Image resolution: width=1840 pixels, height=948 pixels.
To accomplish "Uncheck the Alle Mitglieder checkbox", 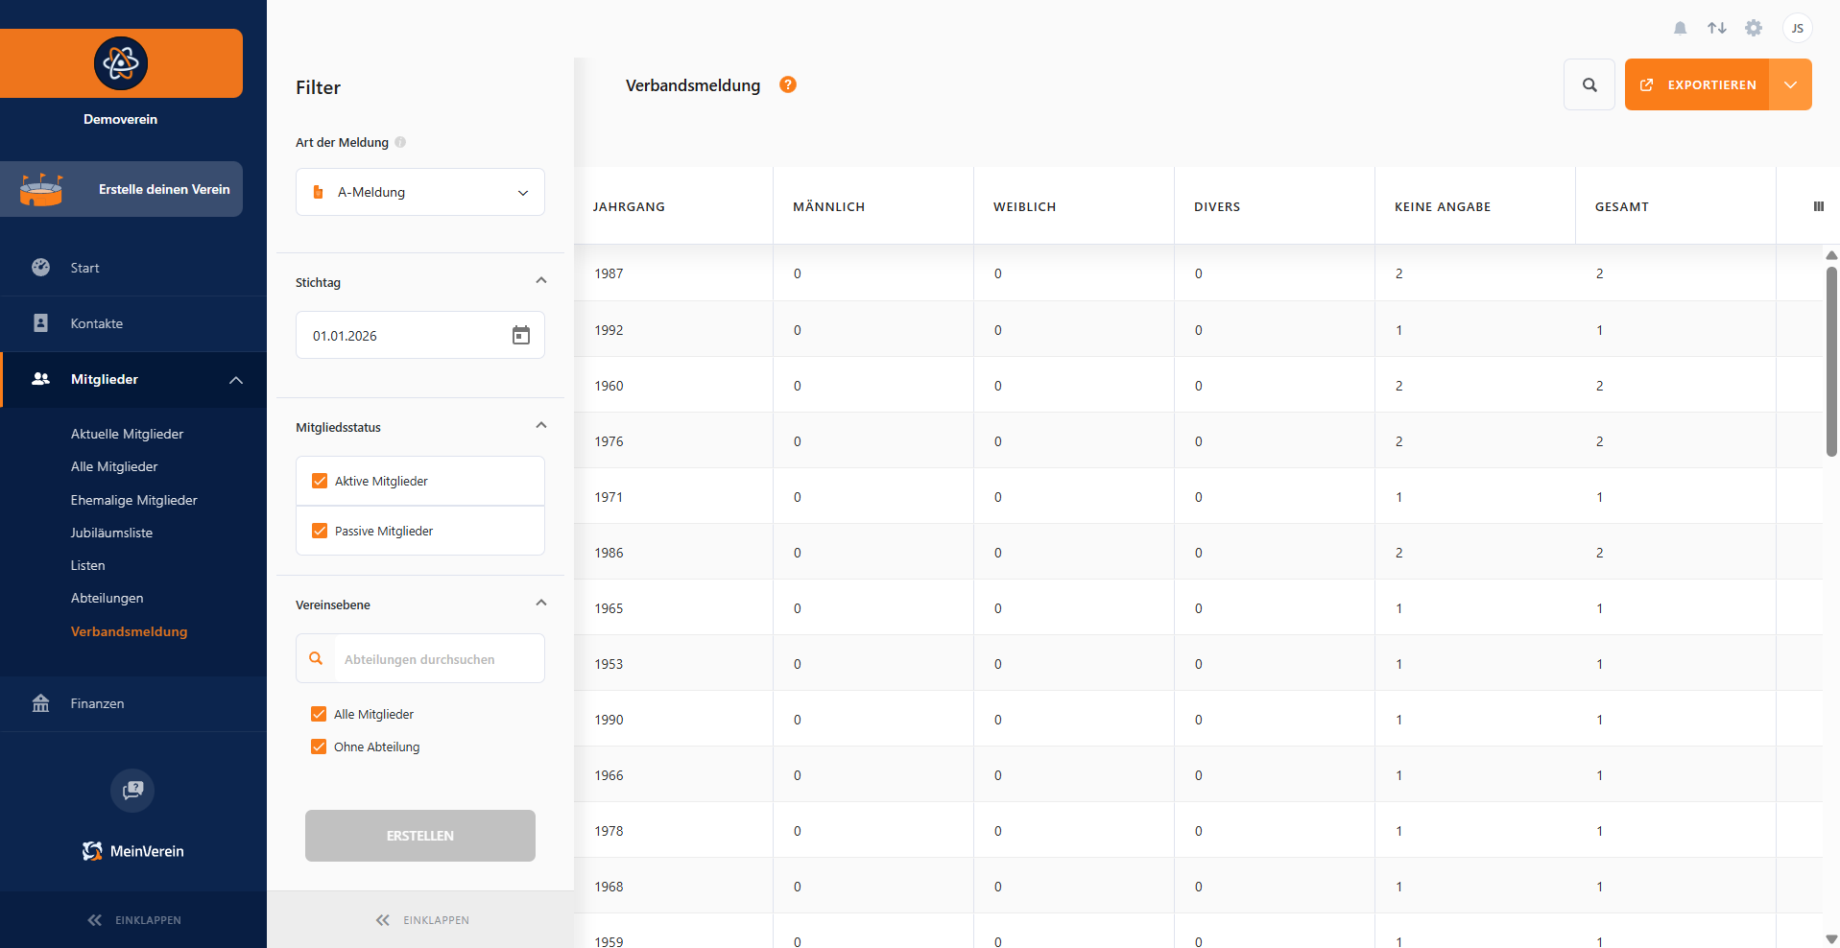I will click(319, 714).
